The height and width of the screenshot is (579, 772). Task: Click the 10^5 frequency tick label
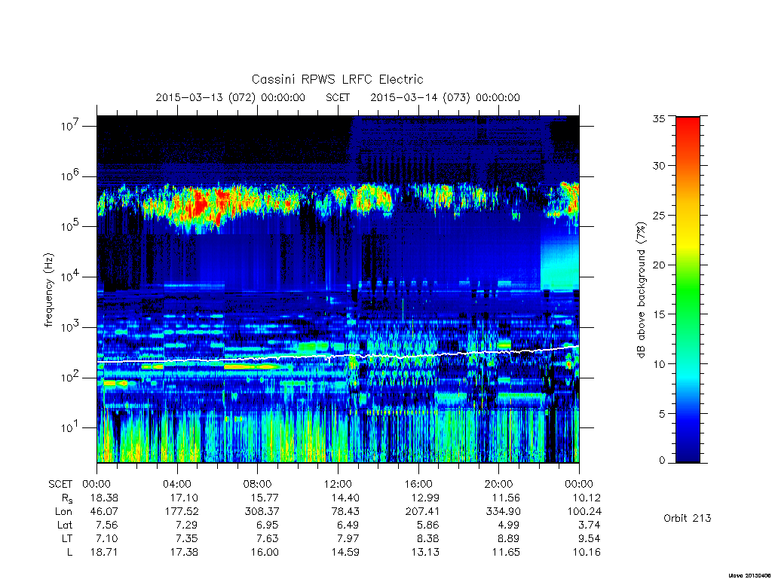click(70, 226)
